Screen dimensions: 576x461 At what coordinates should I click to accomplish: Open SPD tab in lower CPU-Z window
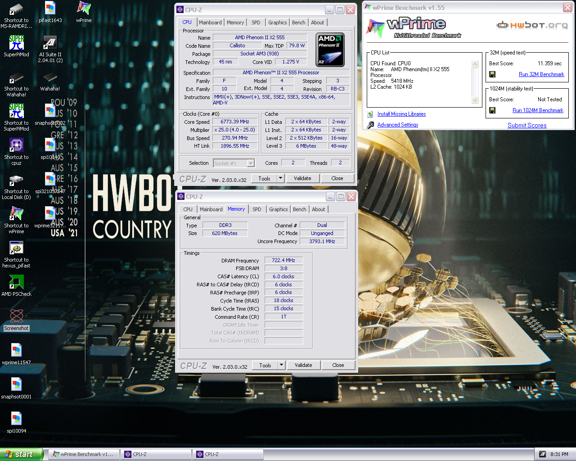tap(257, 209)
